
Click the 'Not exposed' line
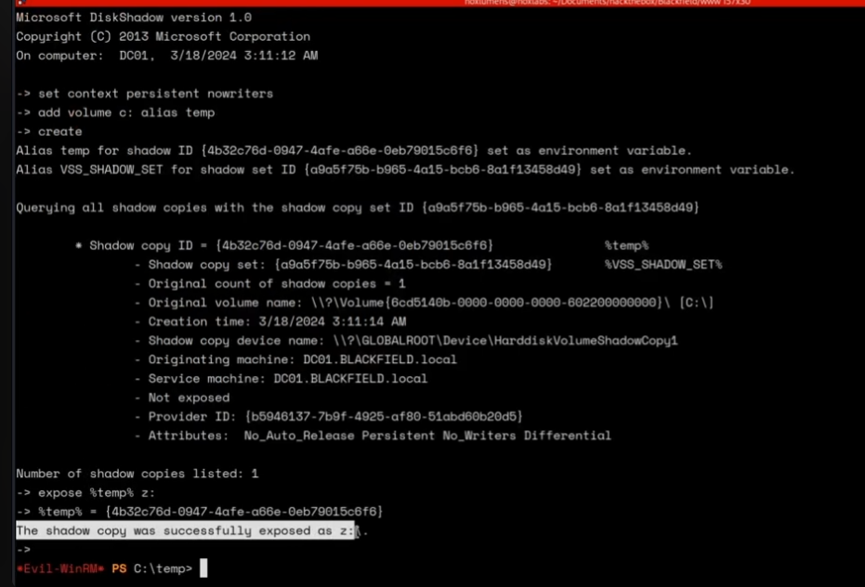pyautogui.click(x=182, y=398)
